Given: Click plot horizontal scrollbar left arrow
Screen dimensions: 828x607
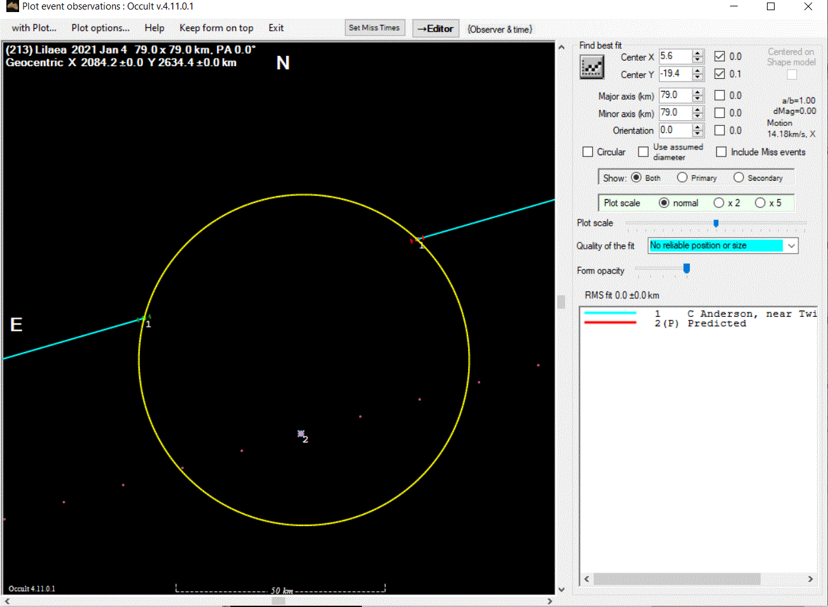Looking at the screenshot, I should point(8,601).
